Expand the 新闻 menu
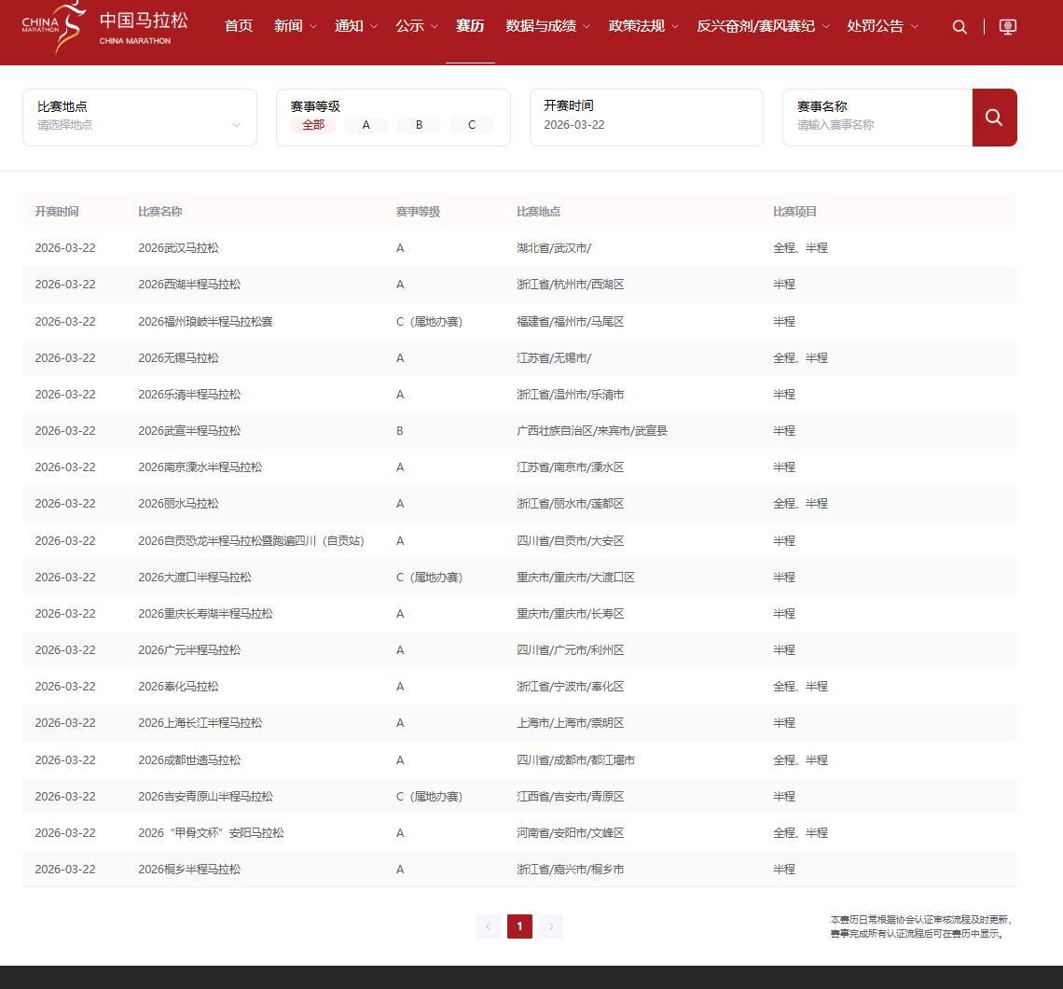Screen dimensions: 1063x989 point(295,26)
